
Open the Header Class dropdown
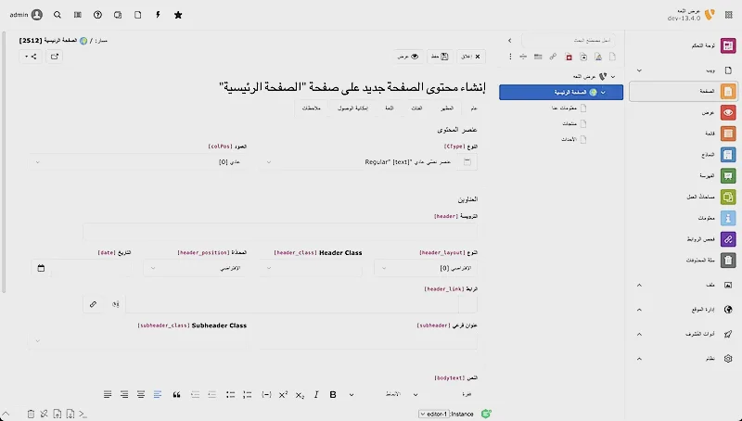coord(311,268)
